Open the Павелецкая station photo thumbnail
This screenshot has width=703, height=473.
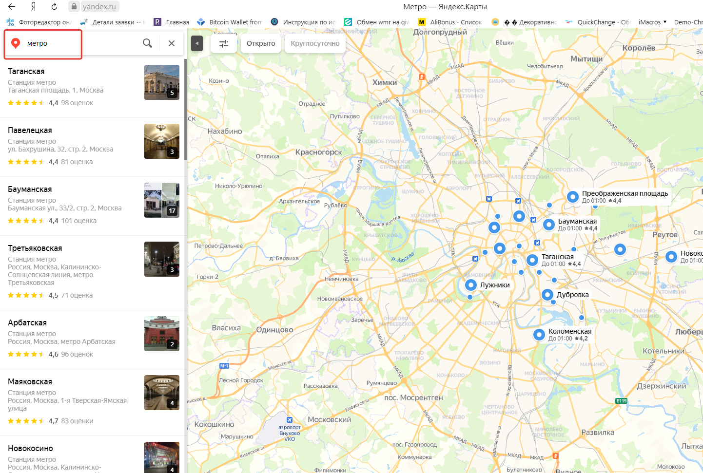(161, 141)
